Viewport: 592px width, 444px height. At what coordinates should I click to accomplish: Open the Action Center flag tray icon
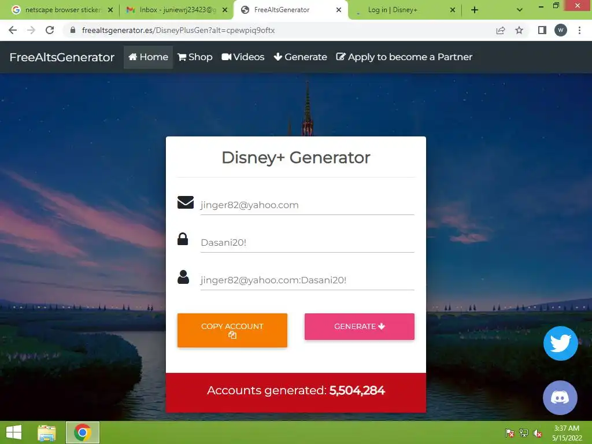point(510,433)
